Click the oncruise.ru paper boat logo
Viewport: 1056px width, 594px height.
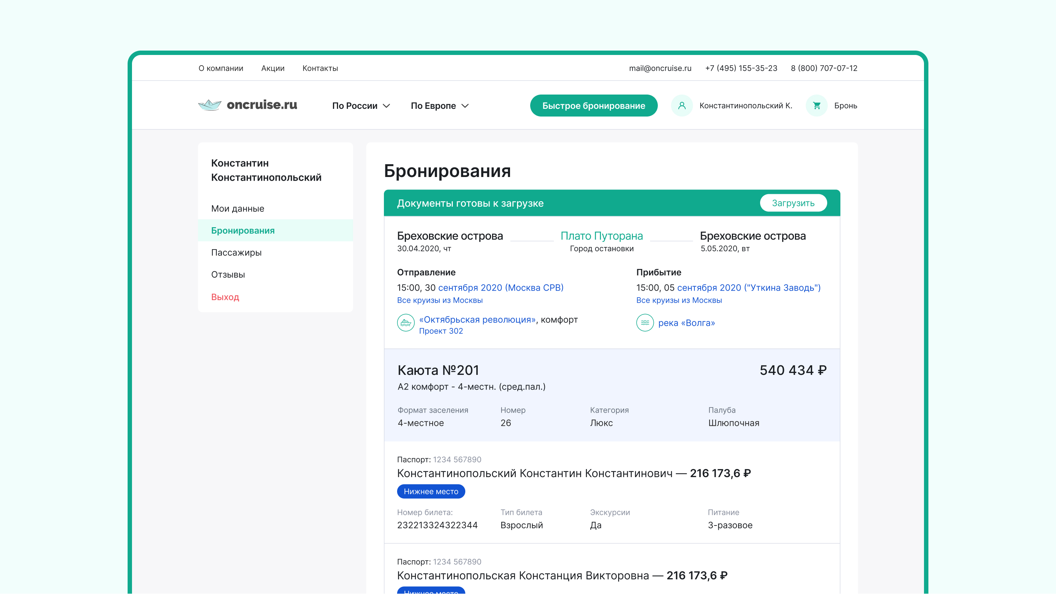tap(247, 105)
